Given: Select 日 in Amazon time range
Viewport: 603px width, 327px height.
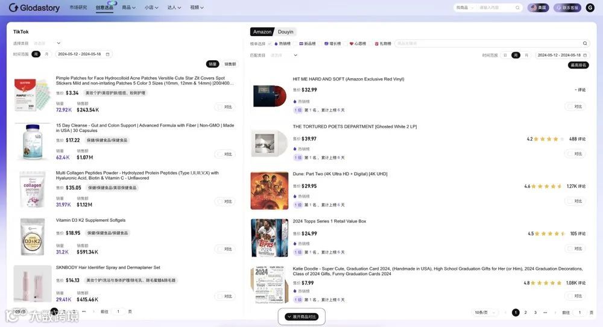Looking at the screenshot, I should [505, 55].
